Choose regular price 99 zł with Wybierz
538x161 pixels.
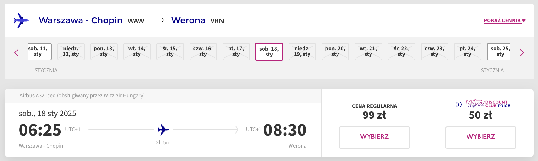pos(374,137)
